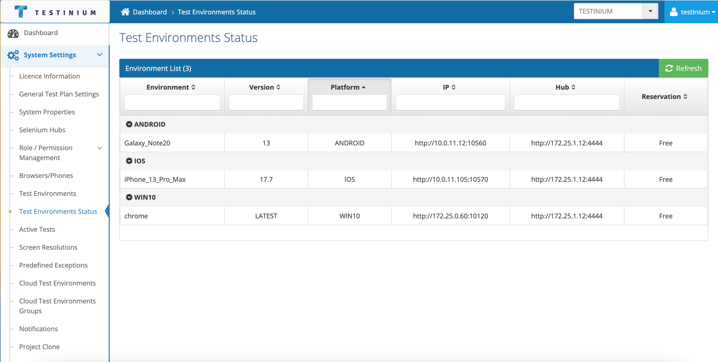
Task: Open Active Tests page
Action: pyautogui.click(x=37, y=229)
